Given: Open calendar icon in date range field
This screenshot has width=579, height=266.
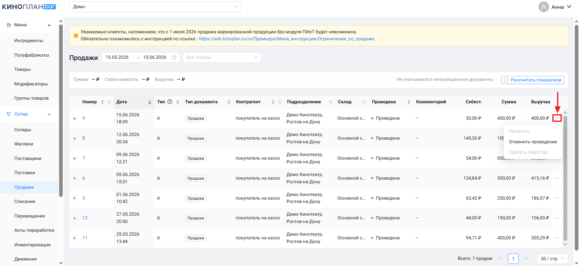Looking at the screenshot, I should point(174,57).
